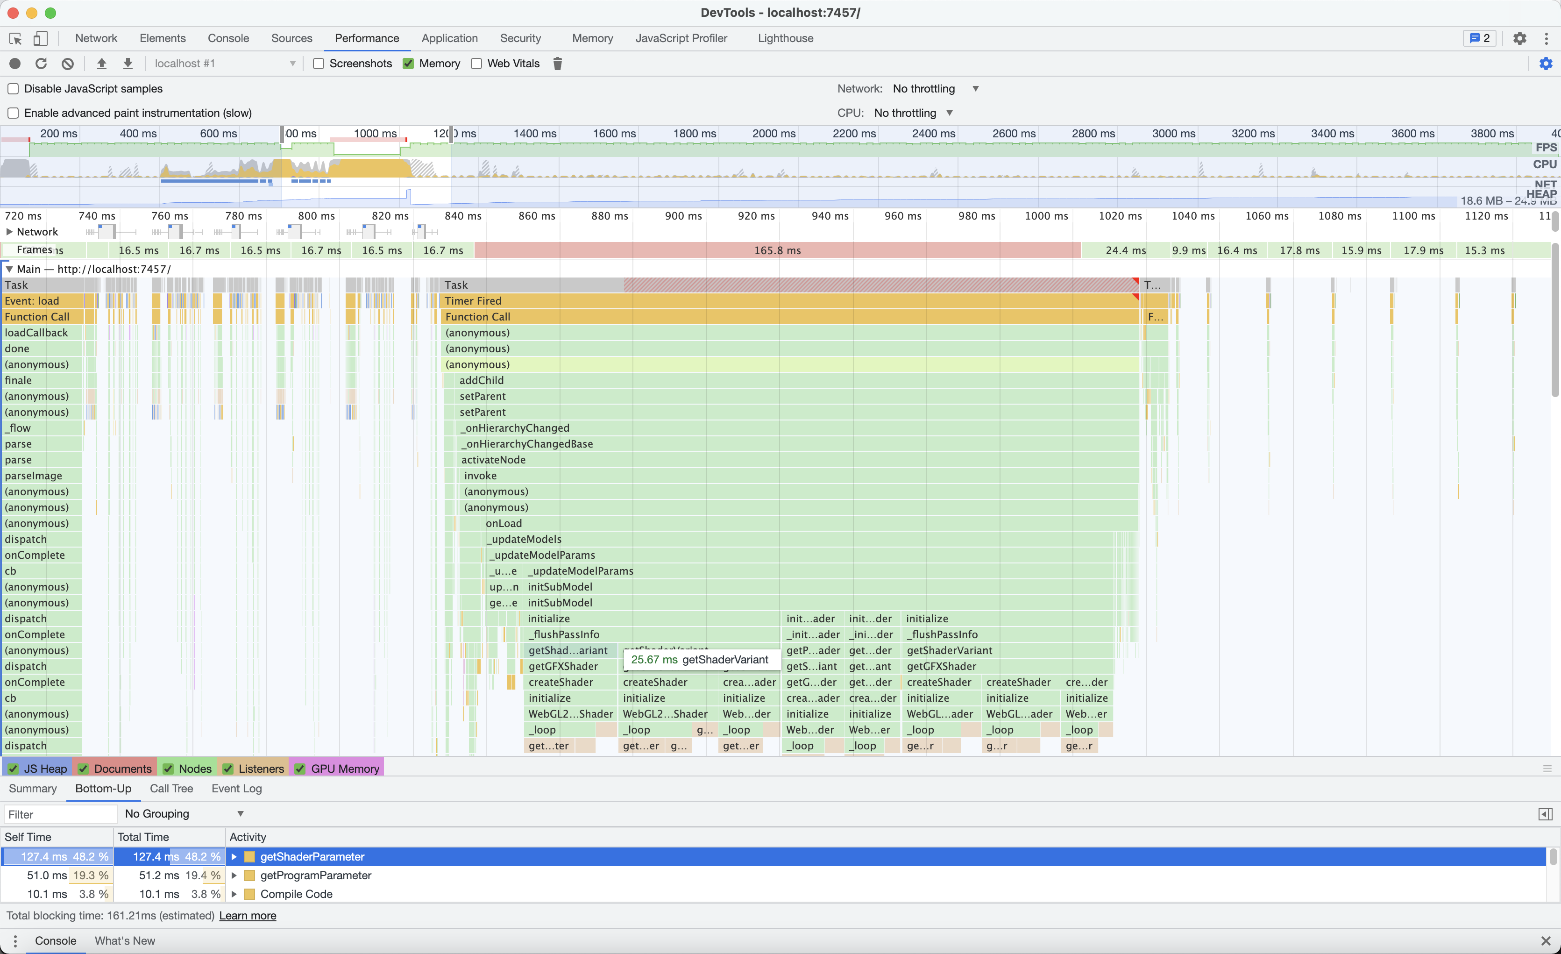
Task: Expand the getProgramParameter activity row
Action: coord(234,876)
